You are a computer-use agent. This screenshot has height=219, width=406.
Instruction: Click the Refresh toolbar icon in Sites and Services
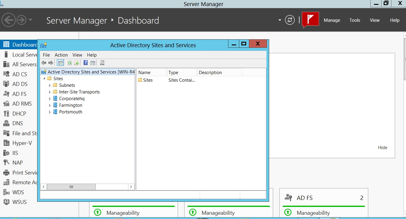[x=70, y=63]
